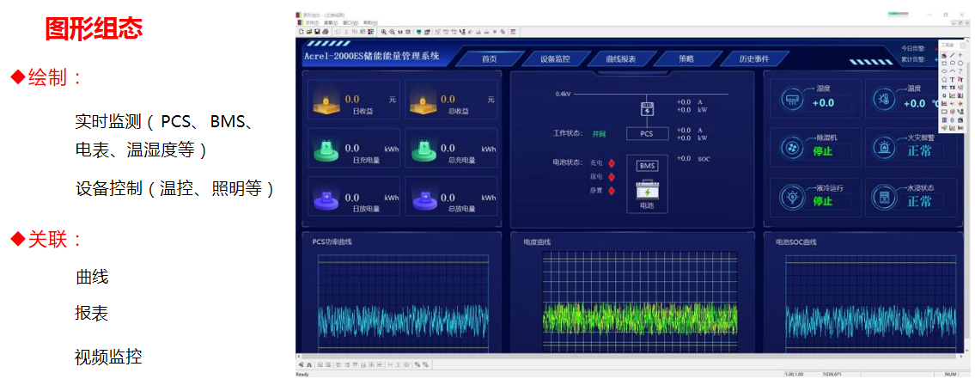
Task: Select the Arc tool in the toolbox
Action: pos(952,71)
